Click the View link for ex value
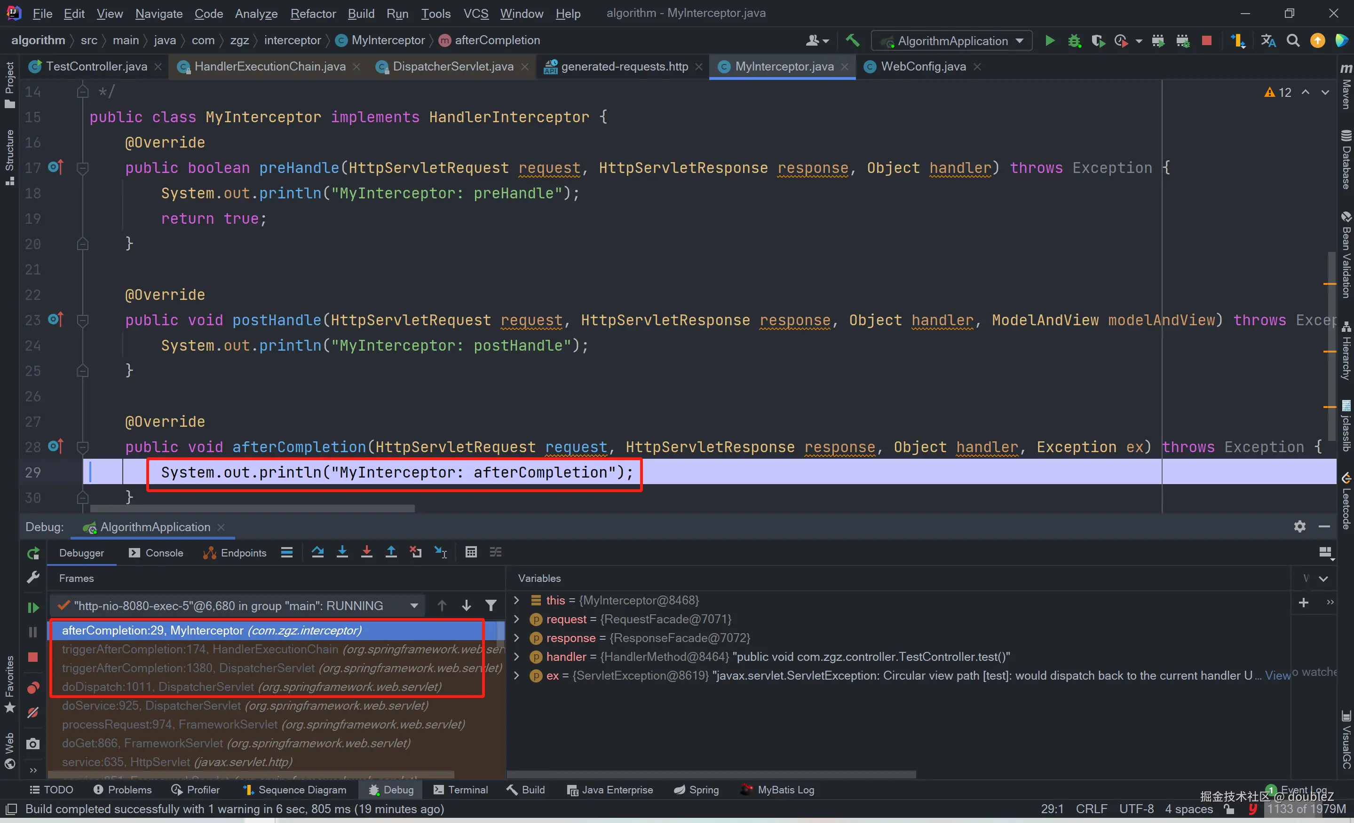 pyautogui.click(x=1277, y=675)
